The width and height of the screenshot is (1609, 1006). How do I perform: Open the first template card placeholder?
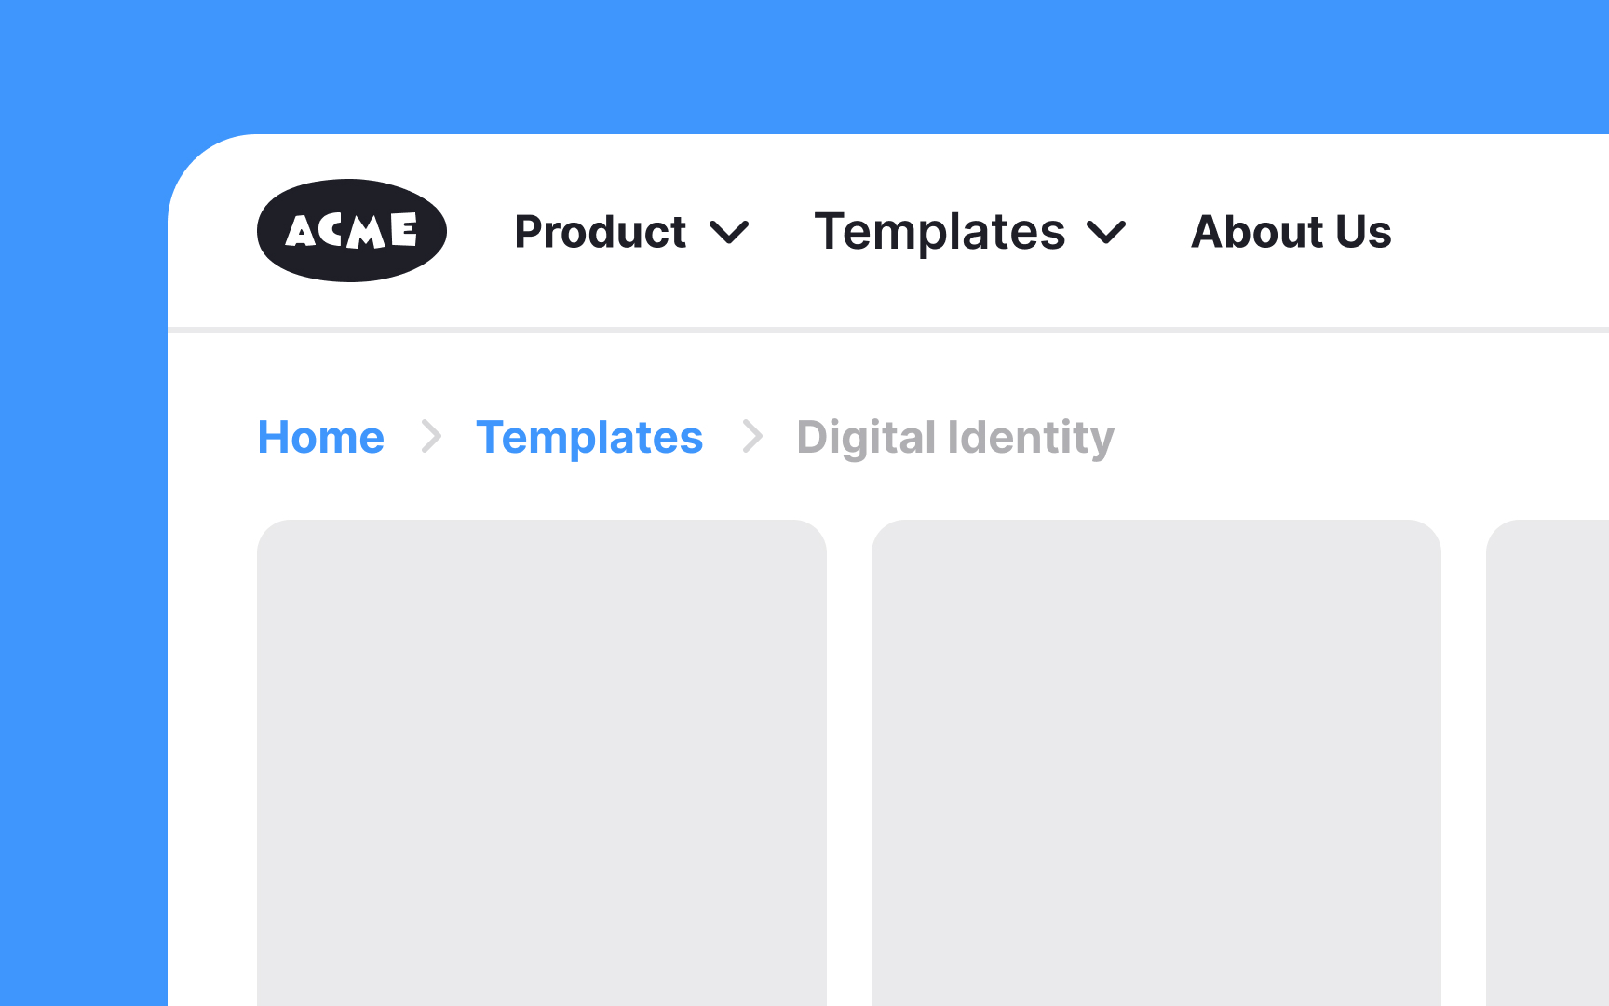click(542, 763)
